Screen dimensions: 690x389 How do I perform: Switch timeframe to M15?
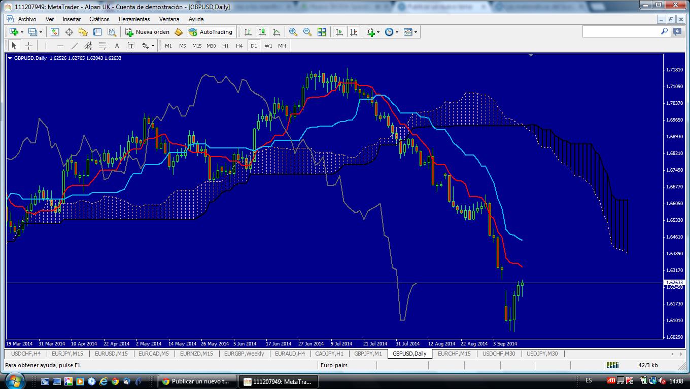pyautogui.click(x=197, y=46)
